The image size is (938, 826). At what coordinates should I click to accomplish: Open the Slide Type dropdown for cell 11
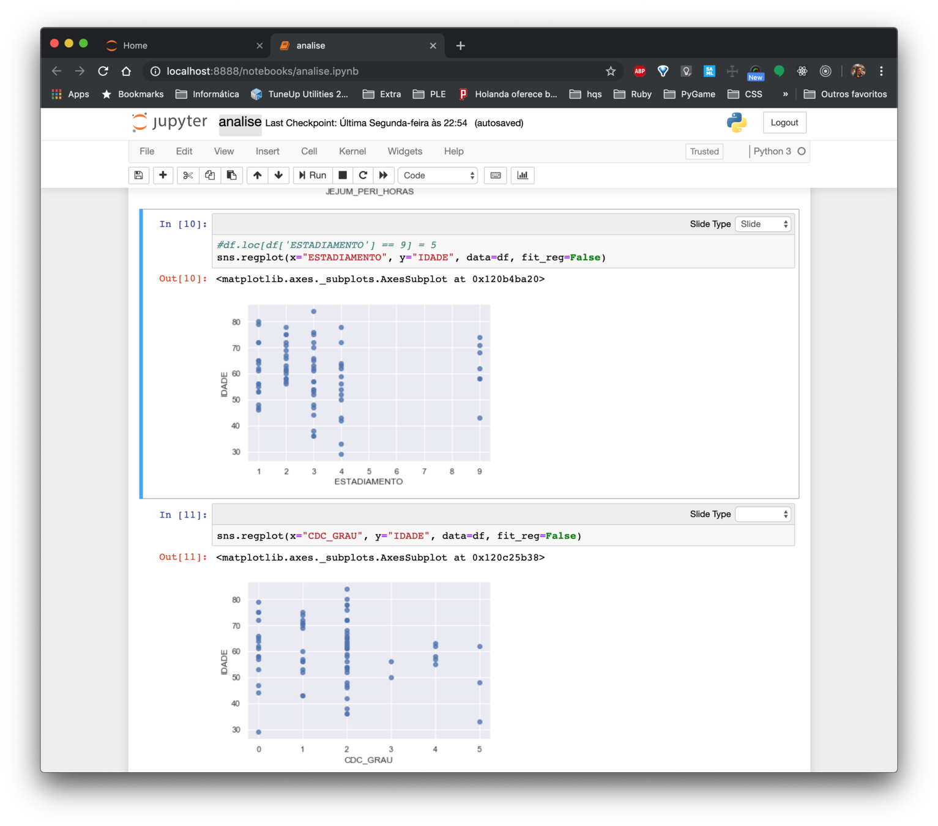coord(764,515)
